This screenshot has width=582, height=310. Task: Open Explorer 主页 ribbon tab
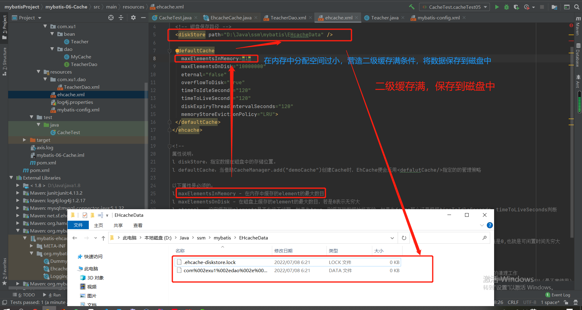pos(99,225)
